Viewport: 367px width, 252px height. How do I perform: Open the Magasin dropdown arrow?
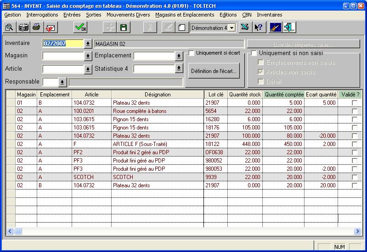click(x=88, y=56)
